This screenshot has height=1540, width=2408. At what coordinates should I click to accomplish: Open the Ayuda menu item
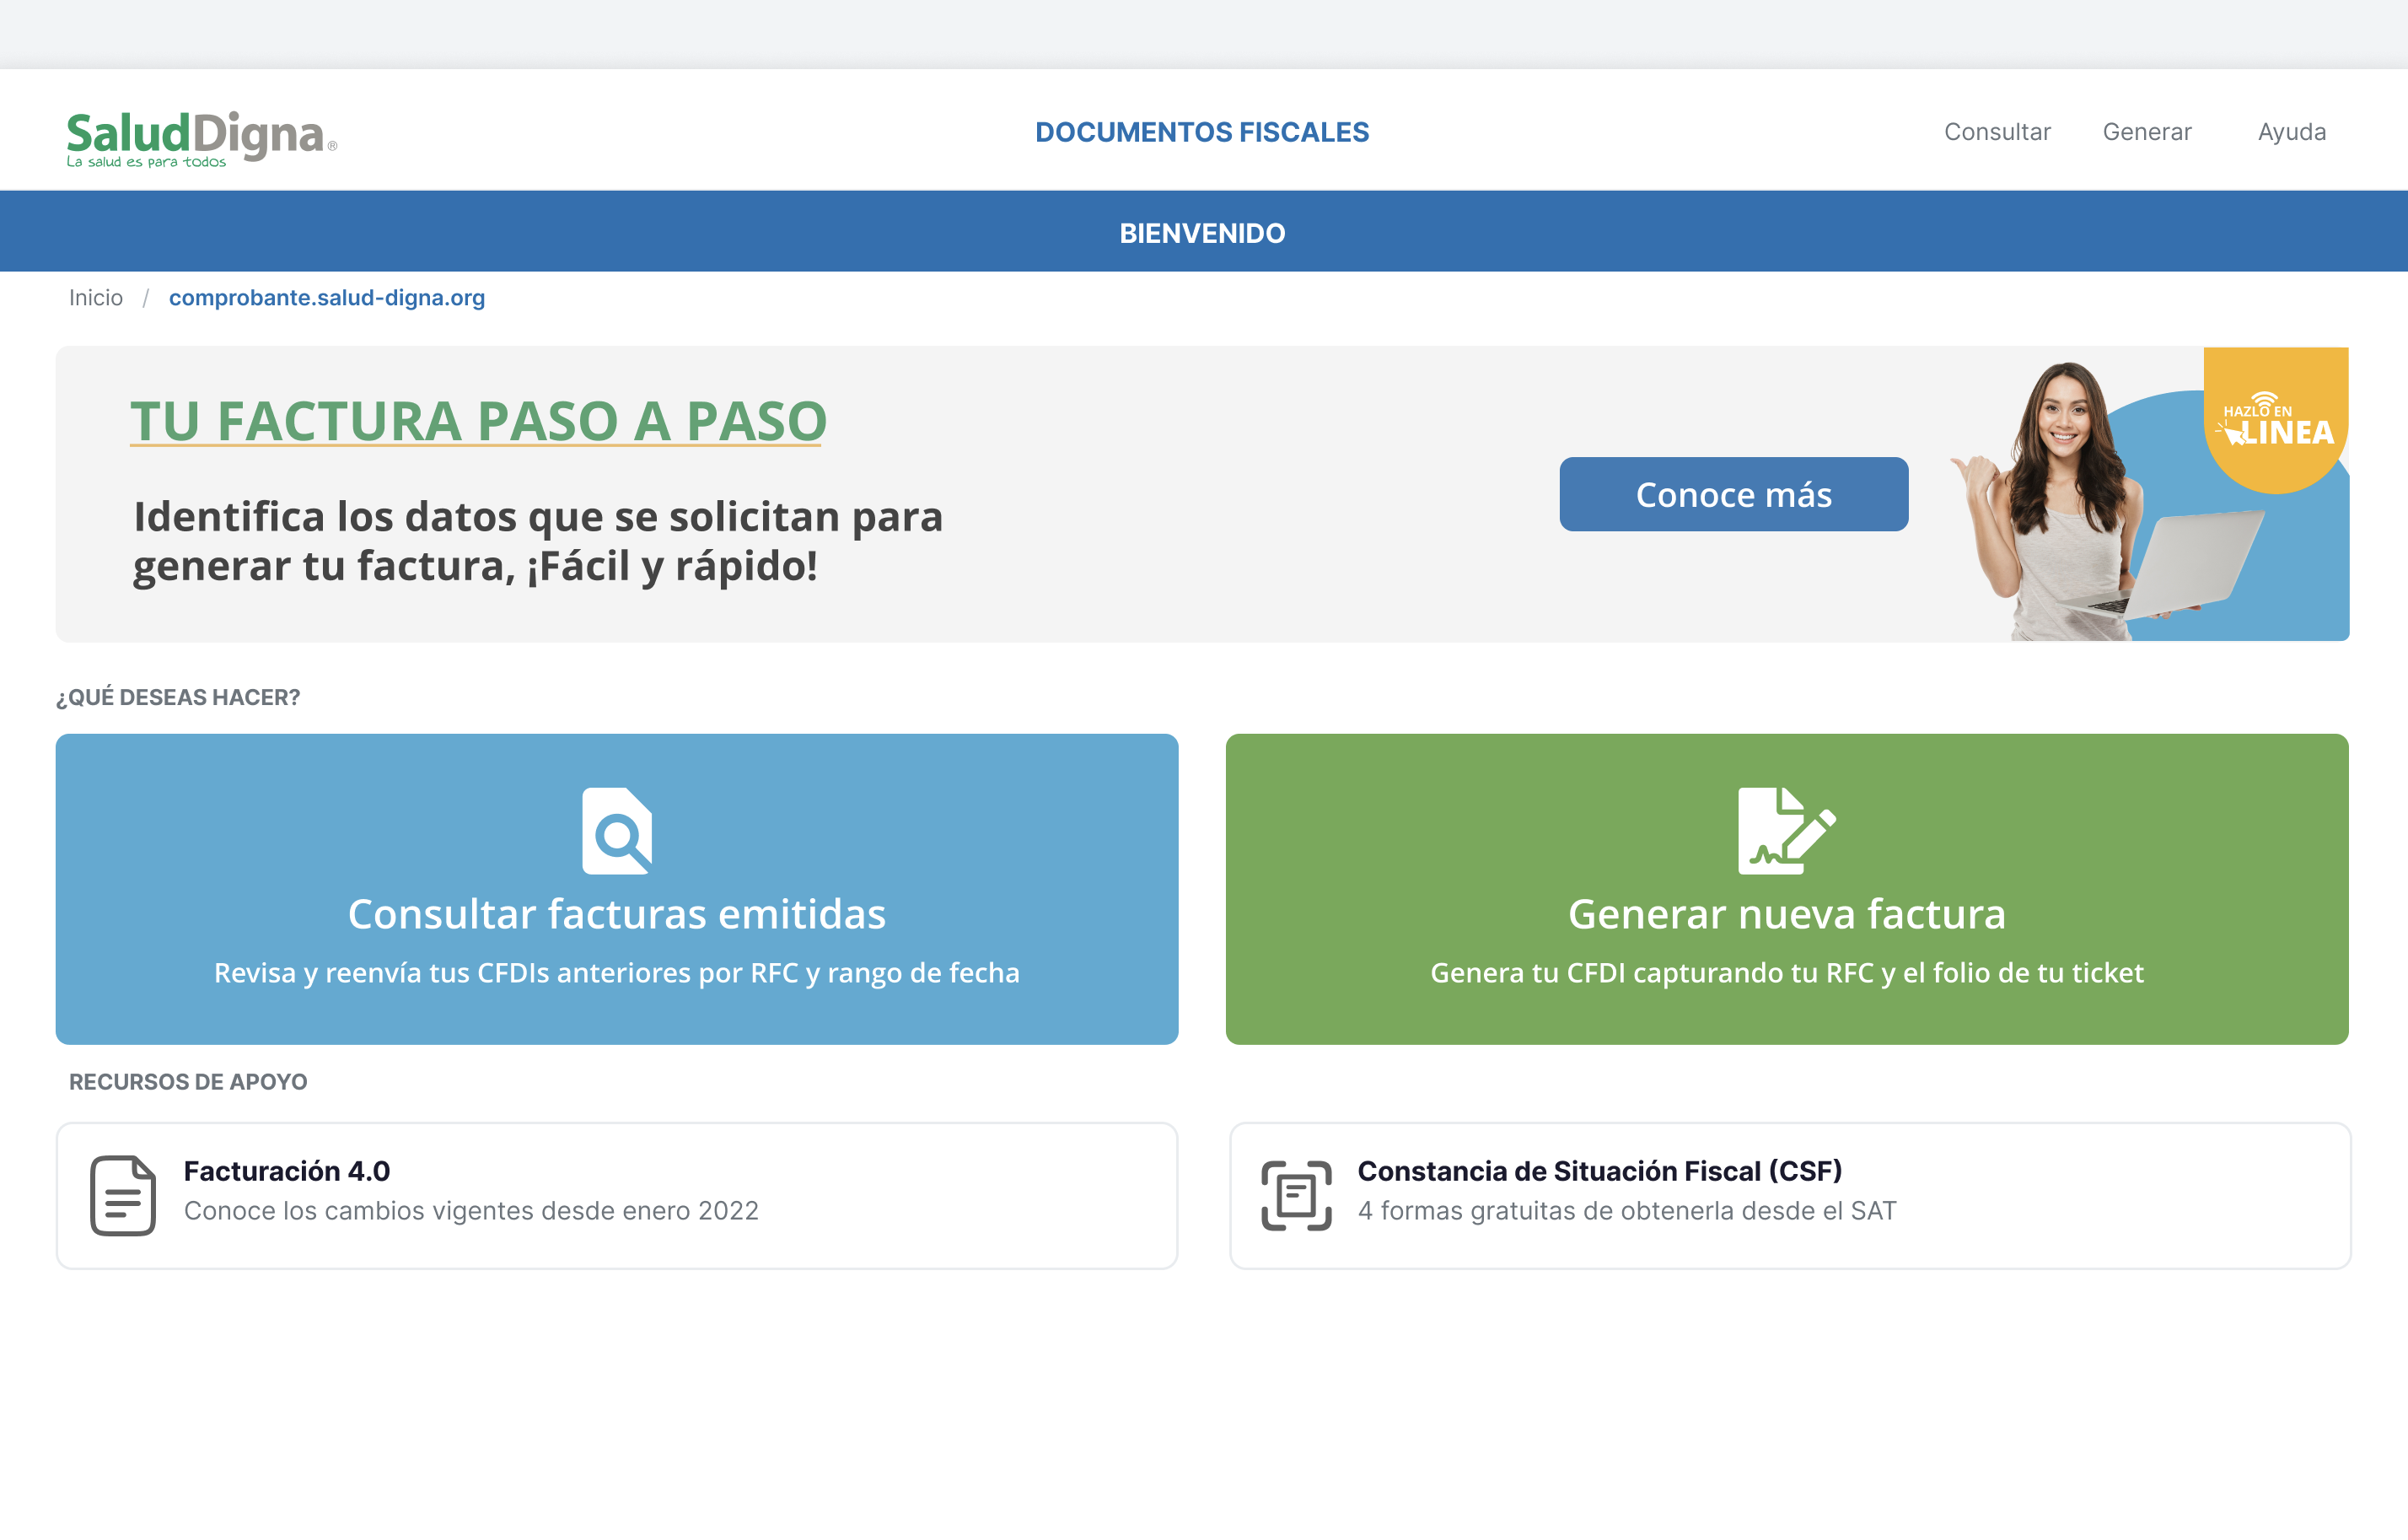click(2292, 132)
